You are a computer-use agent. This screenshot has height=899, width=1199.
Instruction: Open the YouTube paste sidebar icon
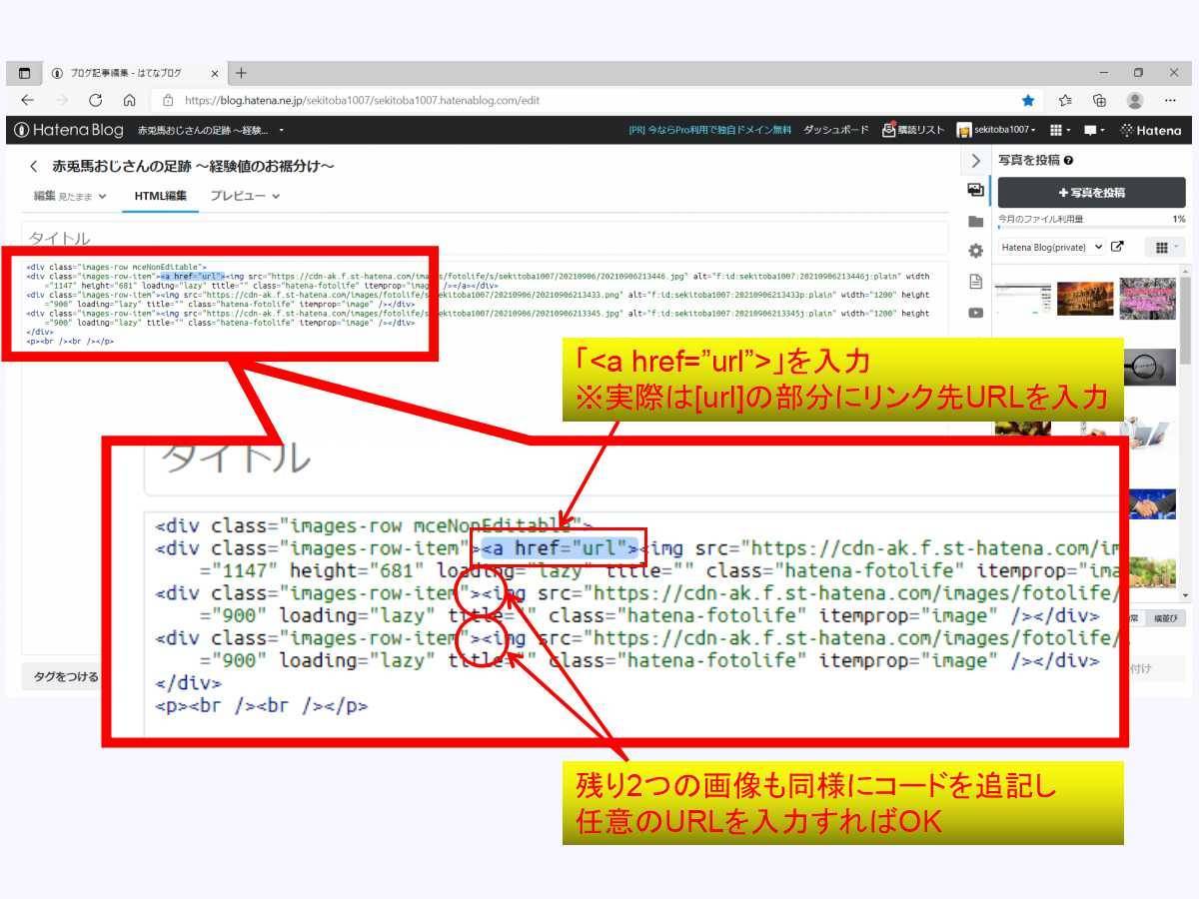[x=976, y=313]
